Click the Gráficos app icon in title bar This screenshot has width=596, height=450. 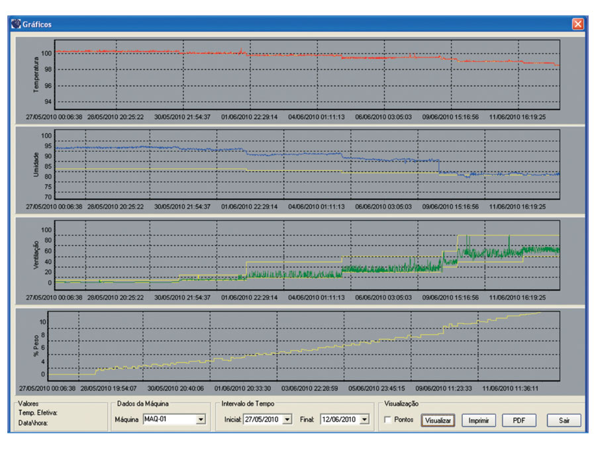tap(17, 24)
